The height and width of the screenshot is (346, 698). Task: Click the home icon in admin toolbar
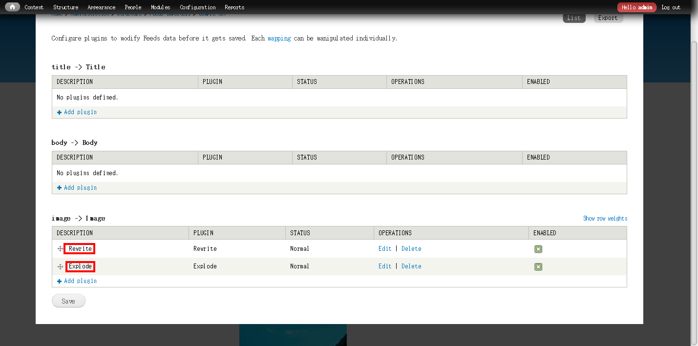click(x=12, y=7)
